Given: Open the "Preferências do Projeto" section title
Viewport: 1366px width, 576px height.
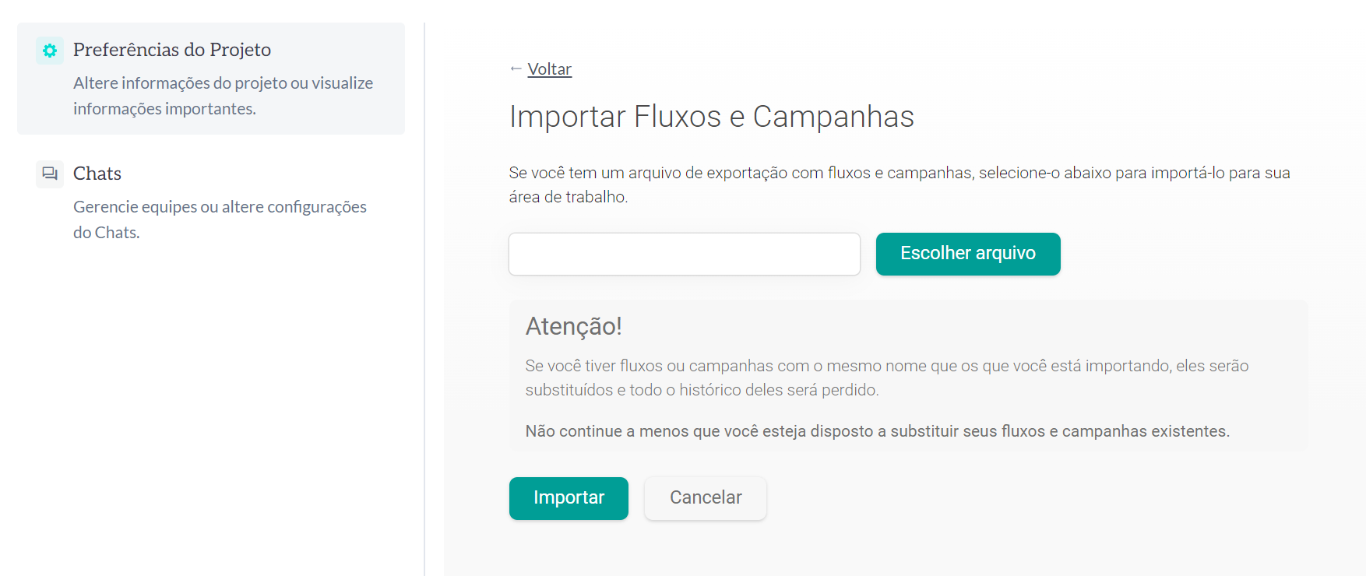Looking at the screenshot, I should pyautogui.click(x=171, y=50).
